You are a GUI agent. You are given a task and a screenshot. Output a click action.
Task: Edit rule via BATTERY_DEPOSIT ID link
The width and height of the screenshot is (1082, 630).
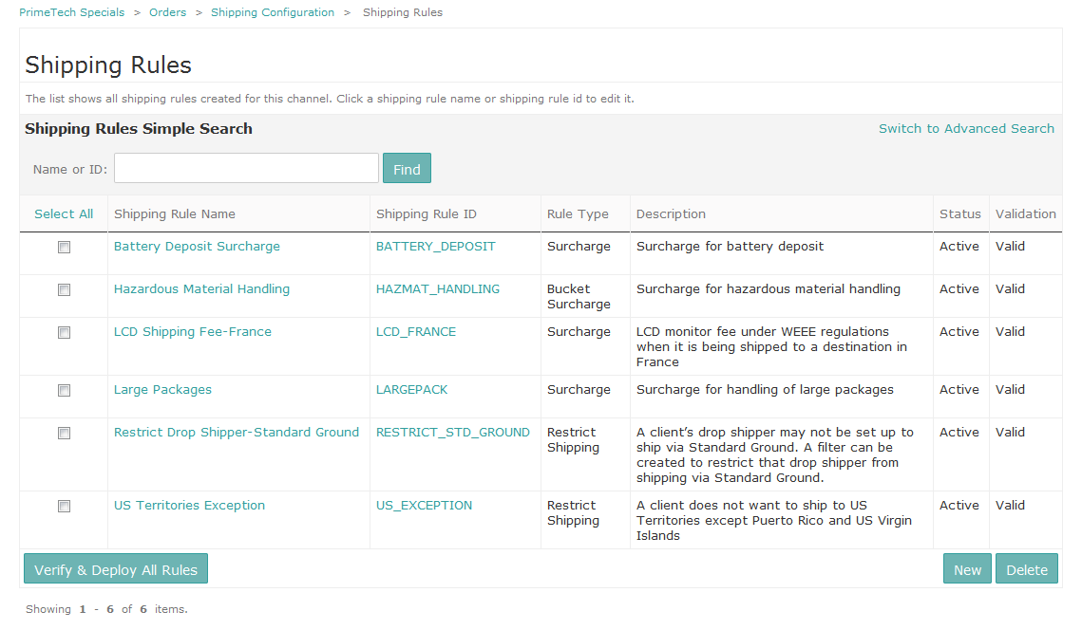[435, 246]
